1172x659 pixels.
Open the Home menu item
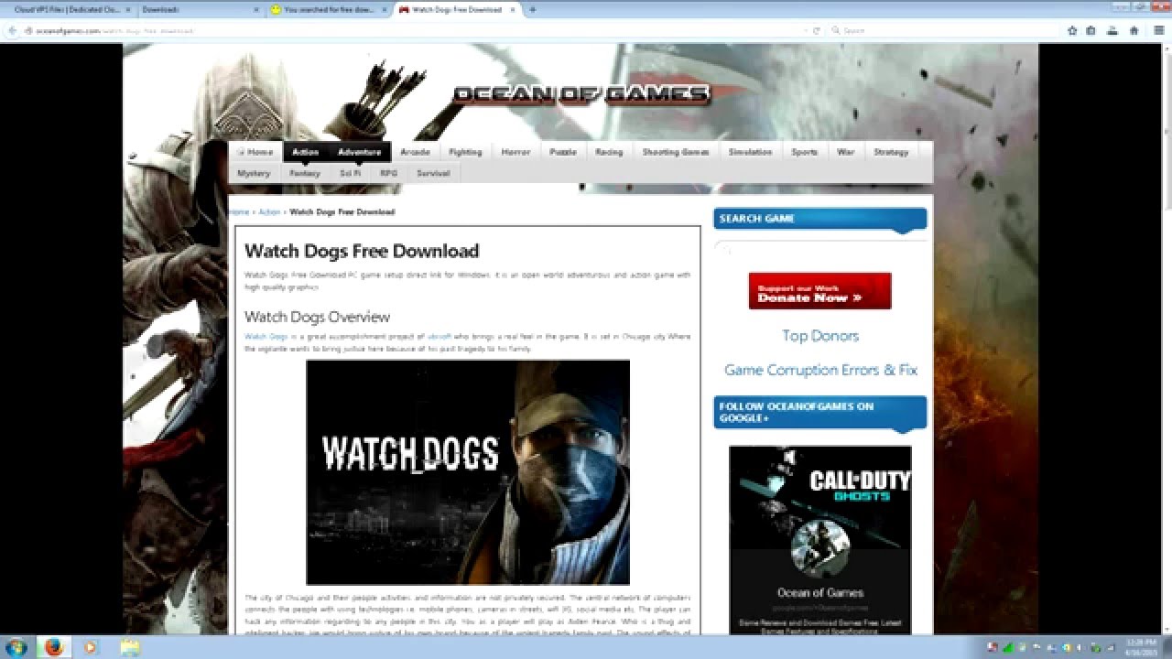(255, 152)
